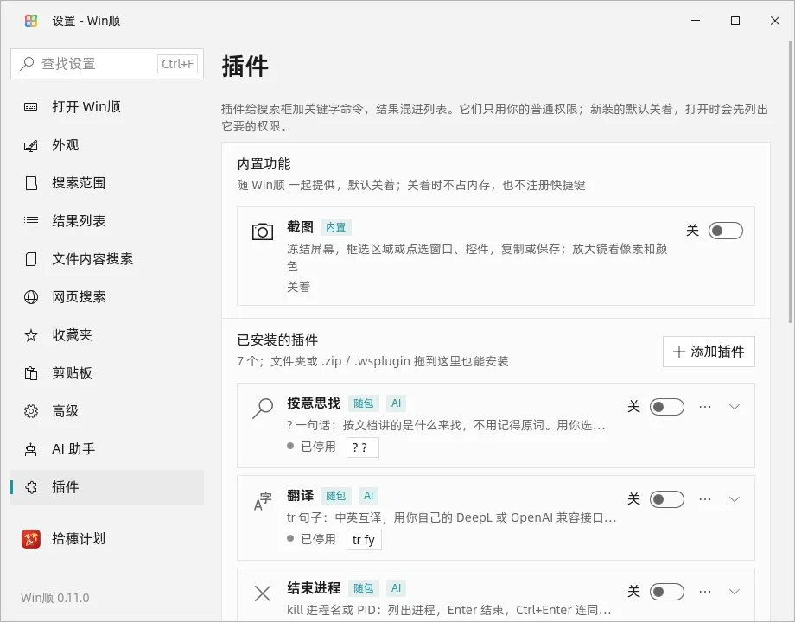Enable the 翻译 plugin switch
The height and width of the screenshot is (622, 795).
point(667,499)
